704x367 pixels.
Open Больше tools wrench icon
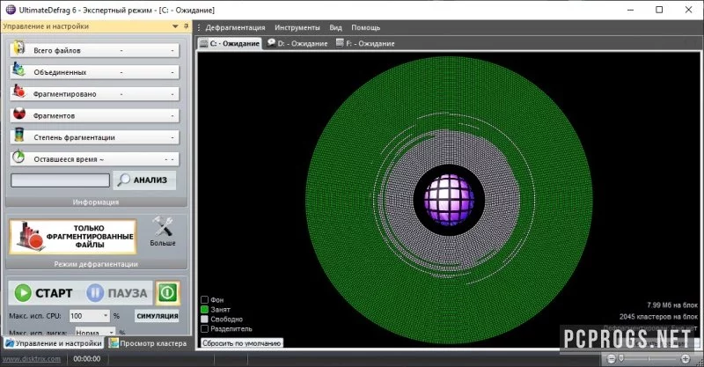(x=163, y=226)
